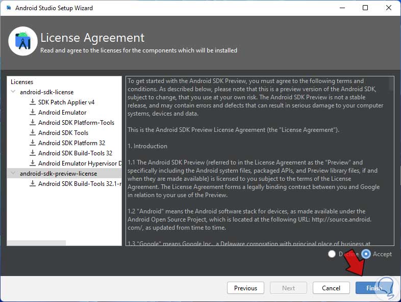Viewport: 401px width, 302px height.
Task: Go back with the Previous button
Action: pyautogui.click(x=245, y=288)
